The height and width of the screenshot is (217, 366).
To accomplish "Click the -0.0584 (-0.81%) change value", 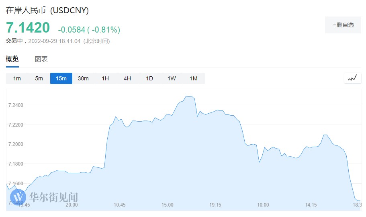I will point(89,30).
